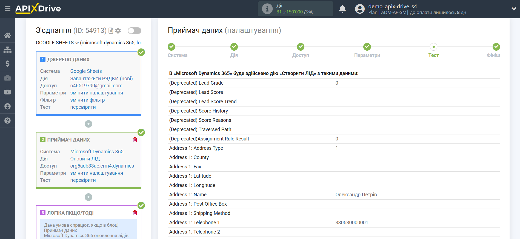Click the (Deprecated) Lead Grade row
The image size is (520, 239).
(334, 83)
